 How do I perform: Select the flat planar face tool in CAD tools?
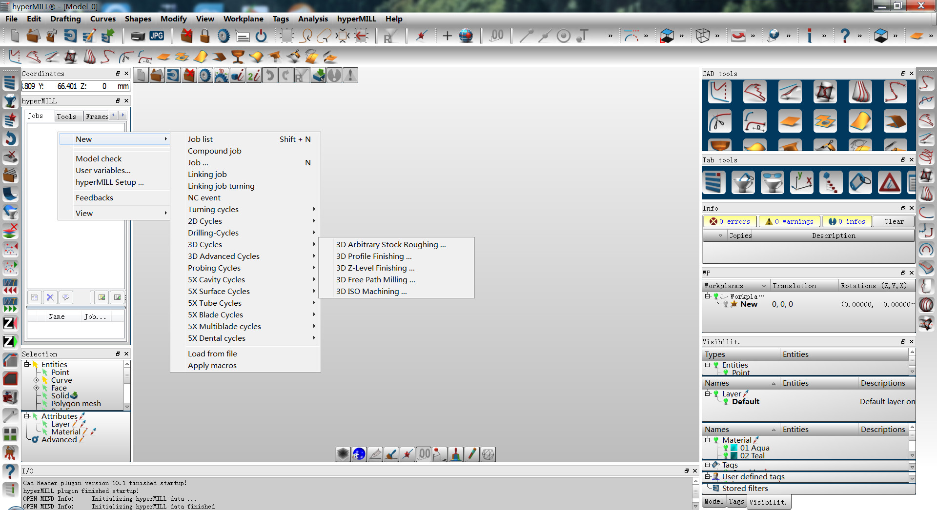pos(790,121)
